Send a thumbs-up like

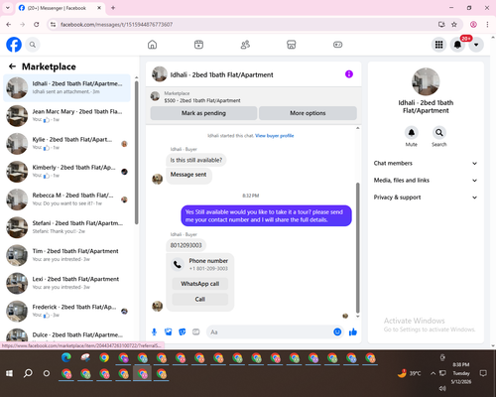(353, 331)
